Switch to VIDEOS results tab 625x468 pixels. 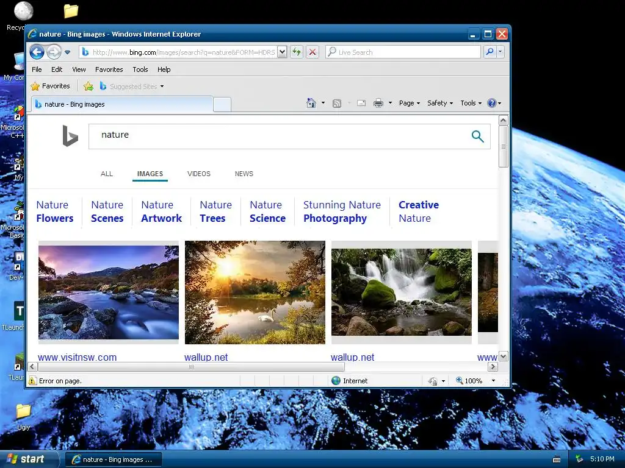199,174
